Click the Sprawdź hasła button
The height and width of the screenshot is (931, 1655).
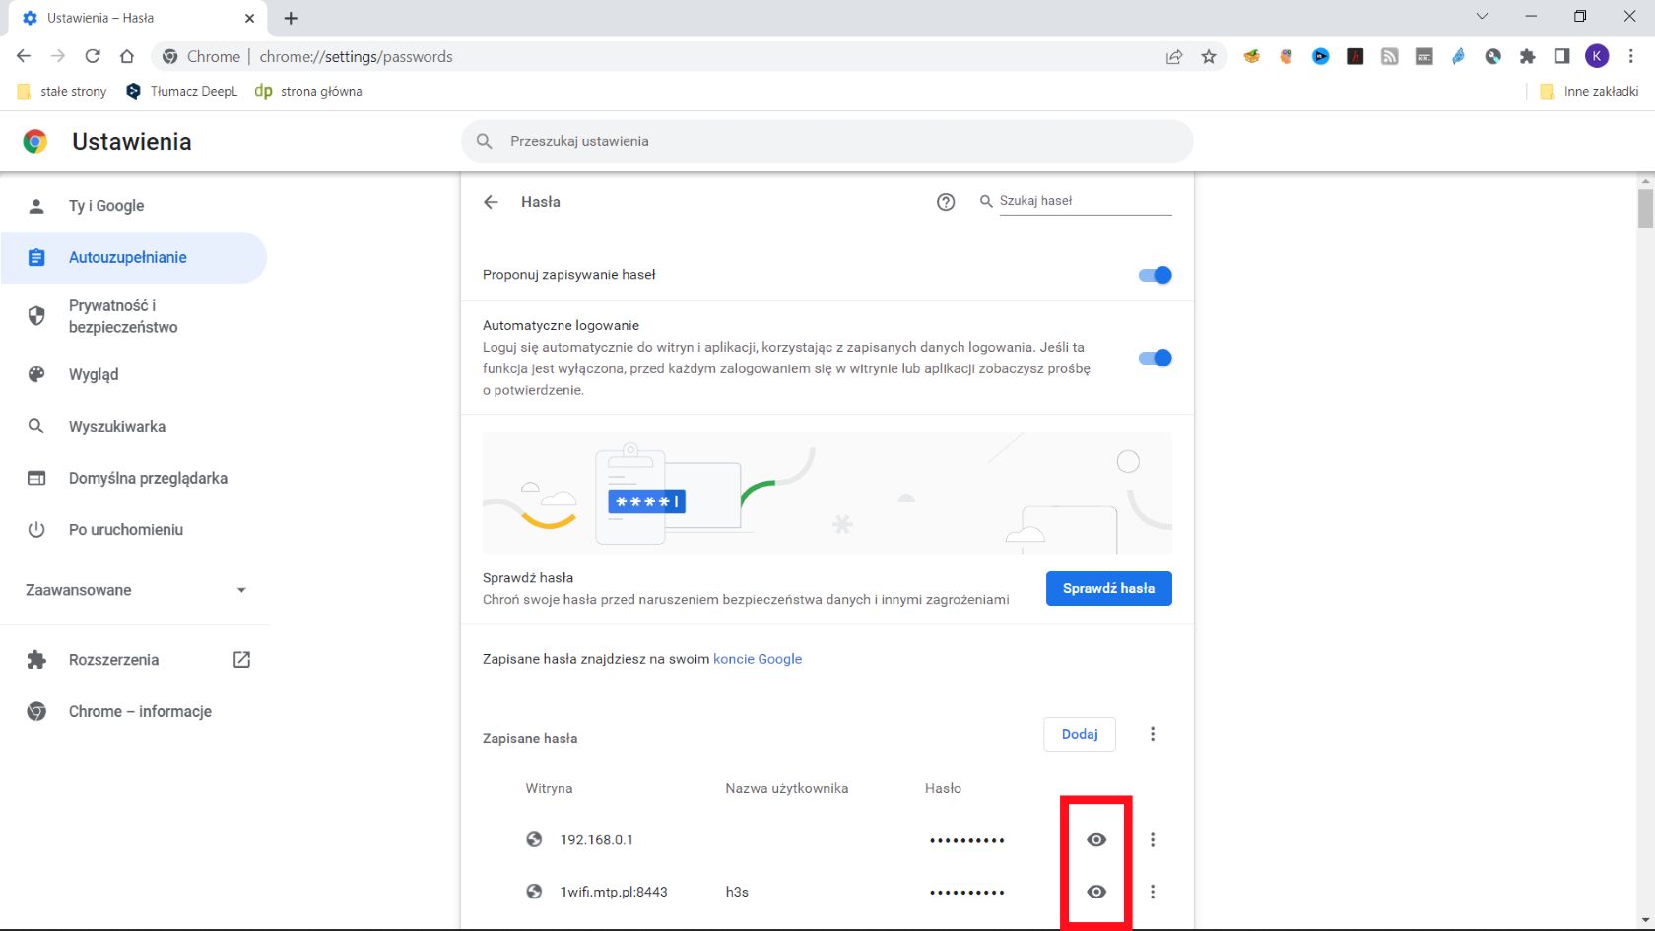[x=1107, y=588]
